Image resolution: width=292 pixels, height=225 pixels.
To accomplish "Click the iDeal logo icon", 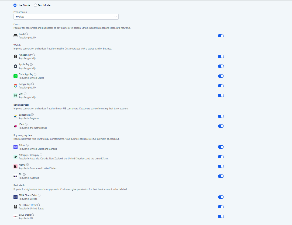I will (x=15, y=126).
